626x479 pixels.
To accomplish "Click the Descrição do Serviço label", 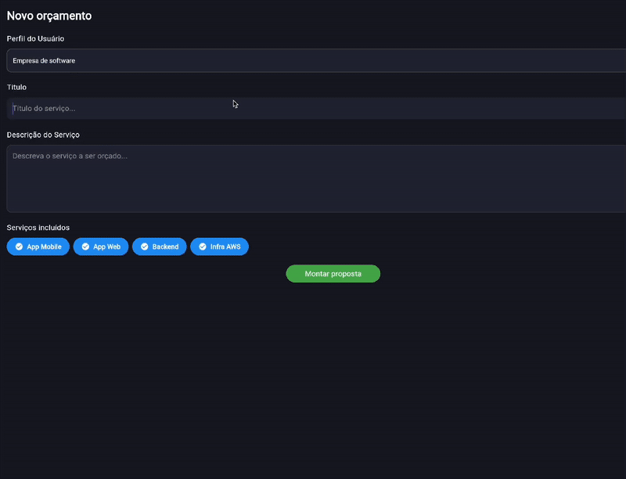I will [43, 135].
